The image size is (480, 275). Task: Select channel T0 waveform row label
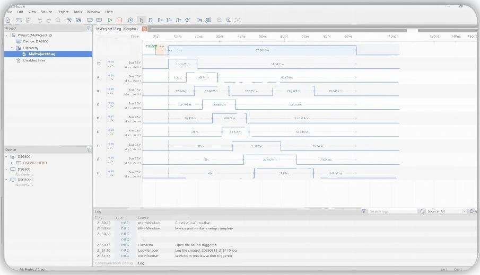pyautogui.click(x=99, y=64)
